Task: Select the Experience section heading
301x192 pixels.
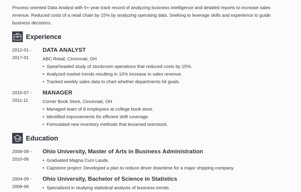Action: (43, 37)
